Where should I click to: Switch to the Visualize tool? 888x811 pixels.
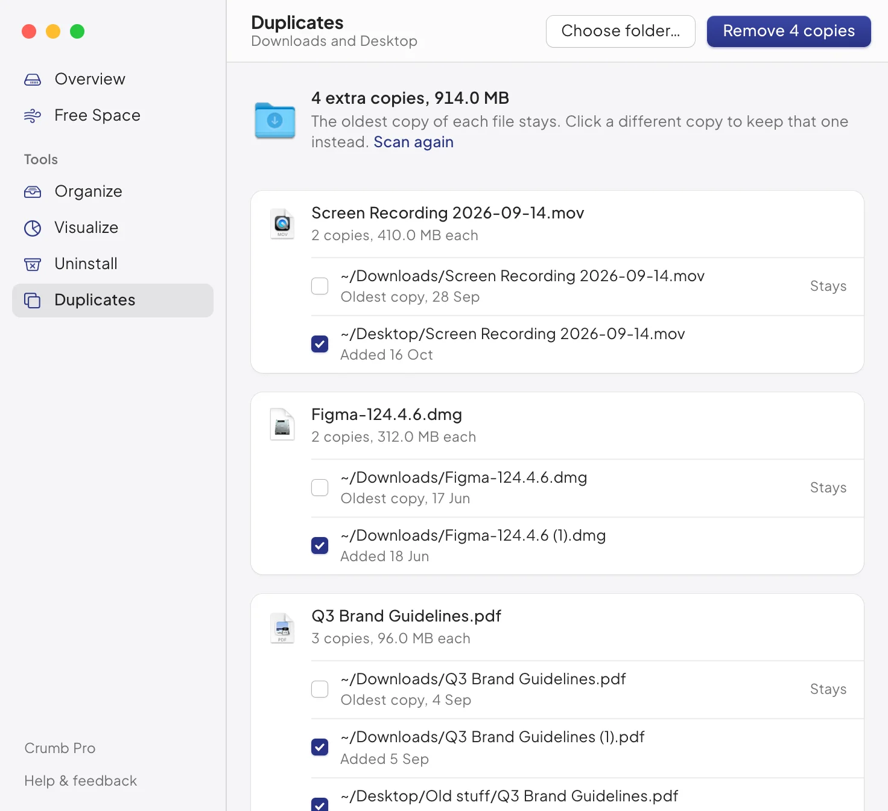tap(113, 227)
